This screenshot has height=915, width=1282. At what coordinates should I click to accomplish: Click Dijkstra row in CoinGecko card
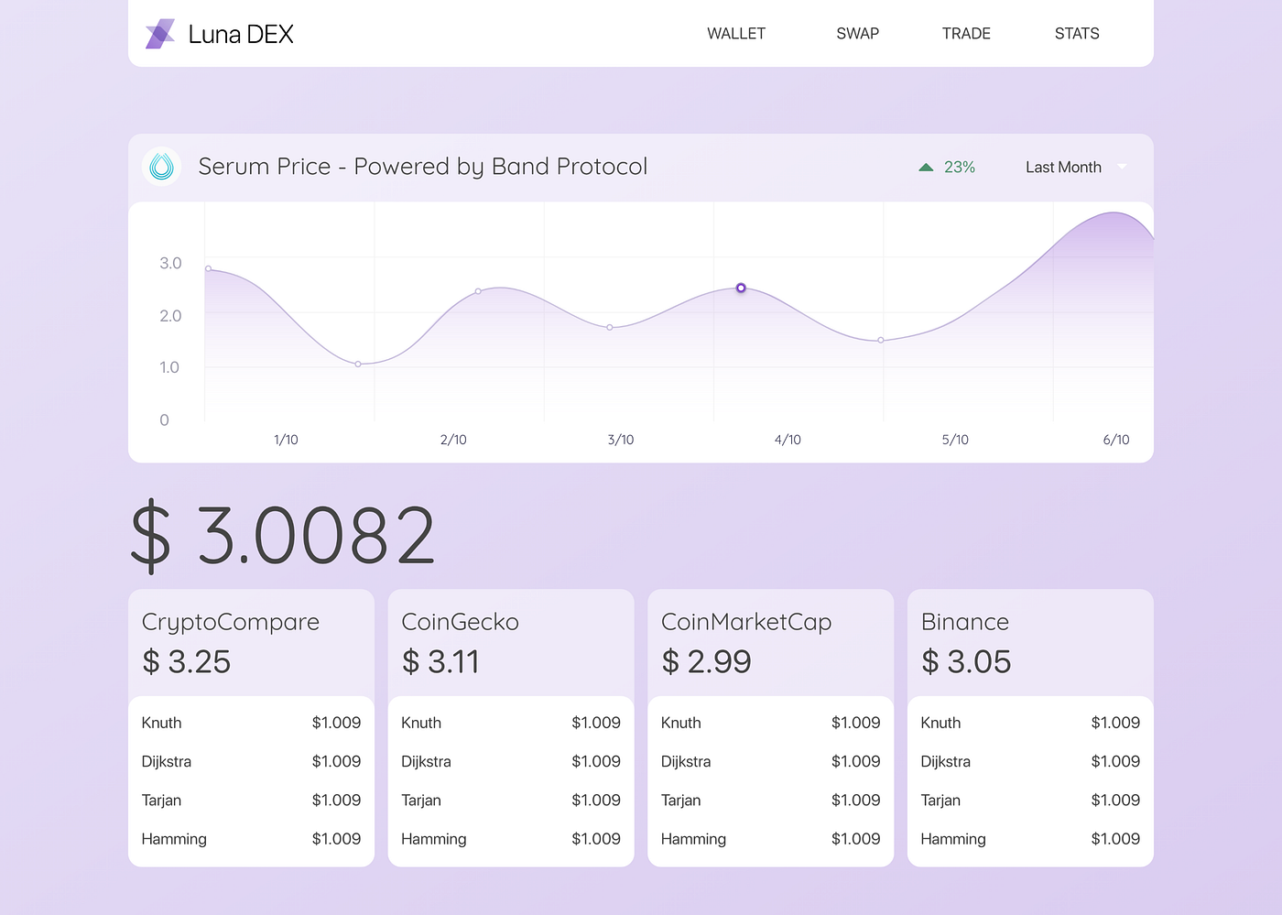click(x=511, y=761)
